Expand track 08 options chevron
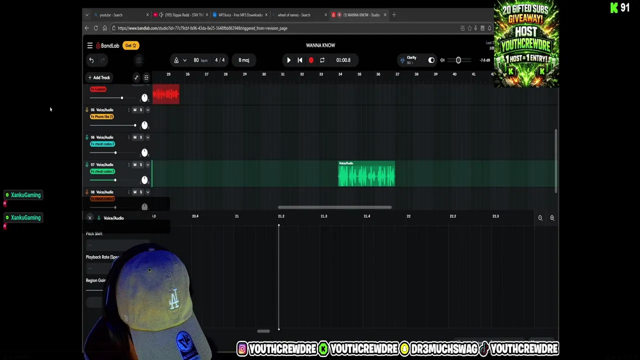The width and height of the screenshot is (640, 360). (x=147, y=192)
